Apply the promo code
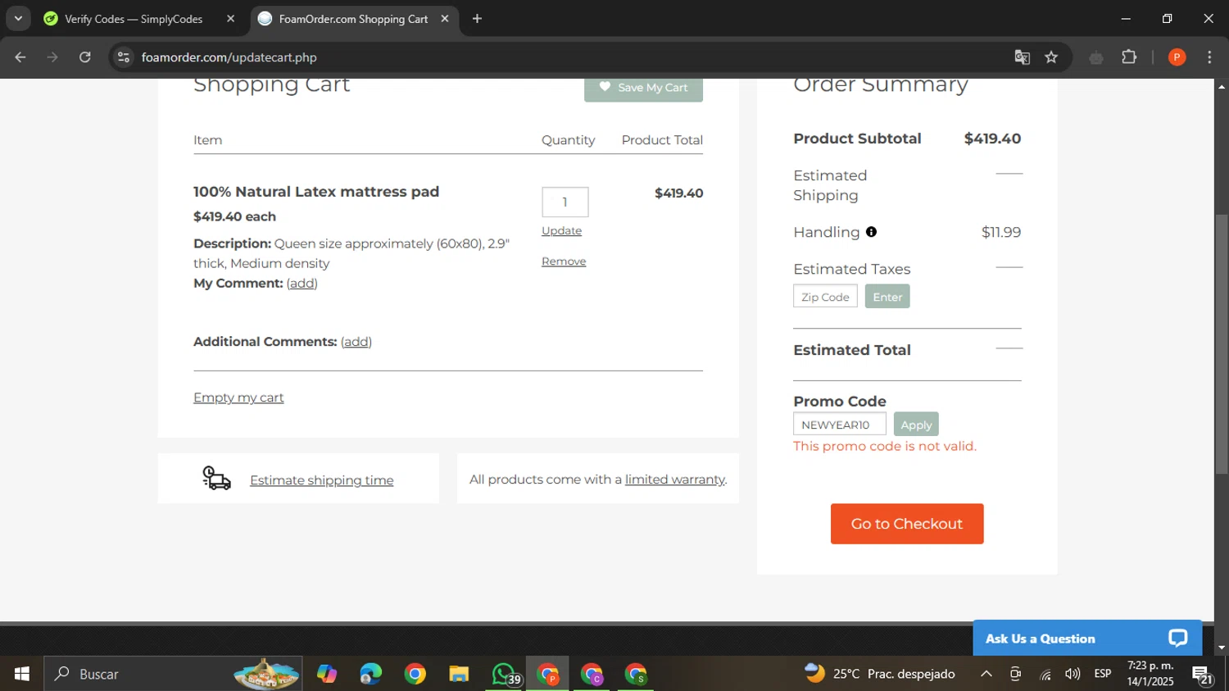This screenshot has width=1229, height=691. pyautogui.click(x=916, y=425)
